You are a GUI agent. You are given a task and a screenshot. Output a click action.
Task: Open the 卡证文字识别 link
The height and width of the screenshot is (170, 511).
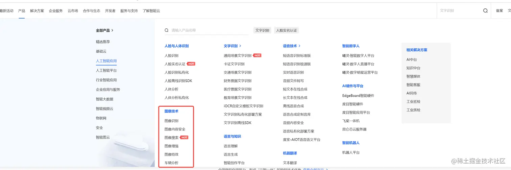(234, 64)
